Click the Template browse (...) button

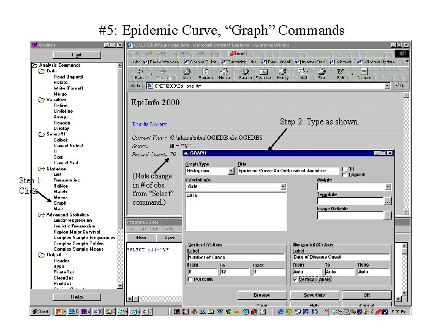coord(388,201)
